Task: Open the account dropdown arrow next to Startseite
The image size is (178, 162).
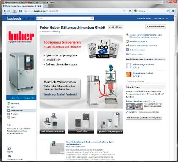Action: (x=167, y=19)
